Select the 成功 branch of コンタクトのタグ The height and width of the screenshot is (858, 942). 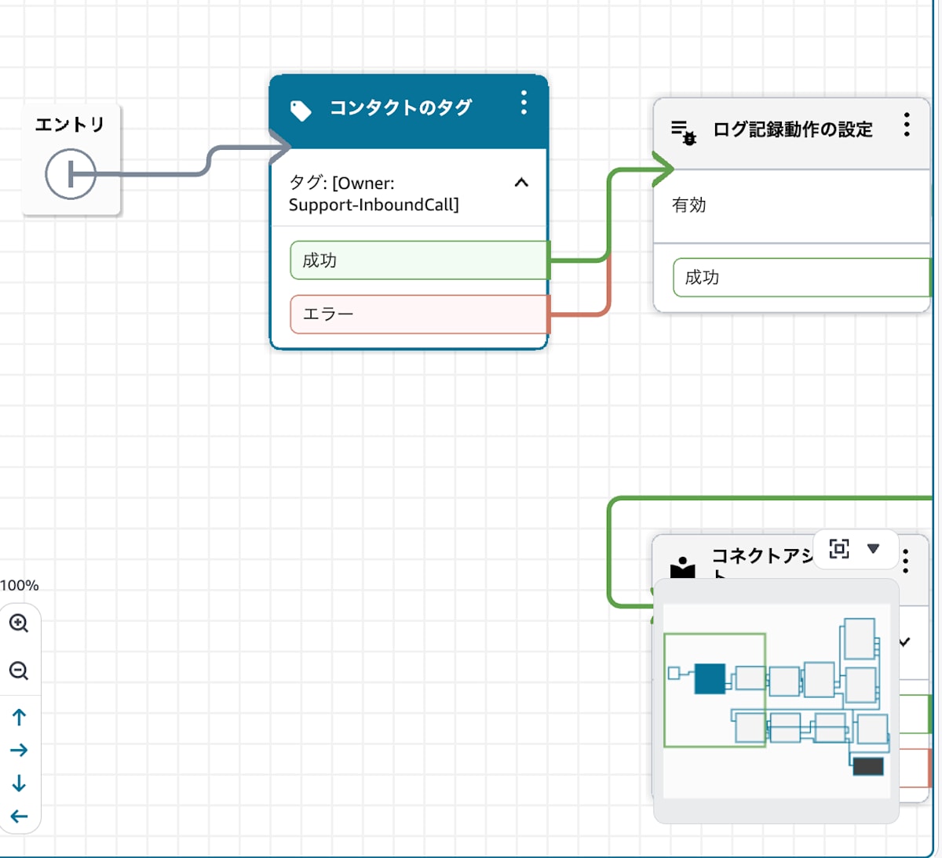(418, 260)
